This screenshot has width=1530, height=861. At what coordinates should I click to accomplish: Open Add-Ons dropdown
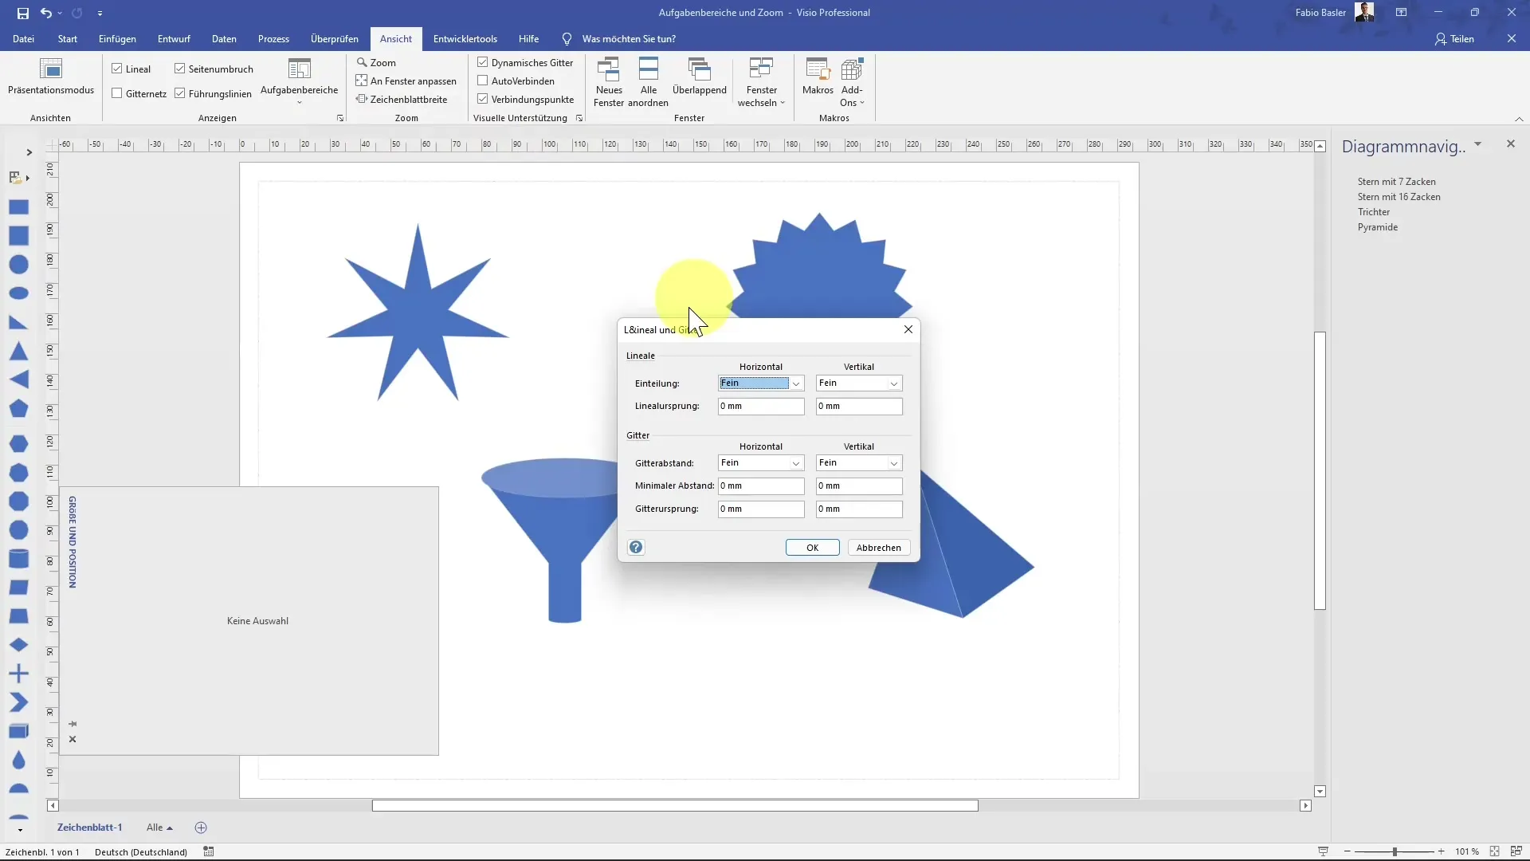point(852,81)
